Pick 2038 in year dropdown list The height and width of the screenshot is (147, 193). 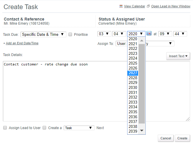(x=133, y=126)
